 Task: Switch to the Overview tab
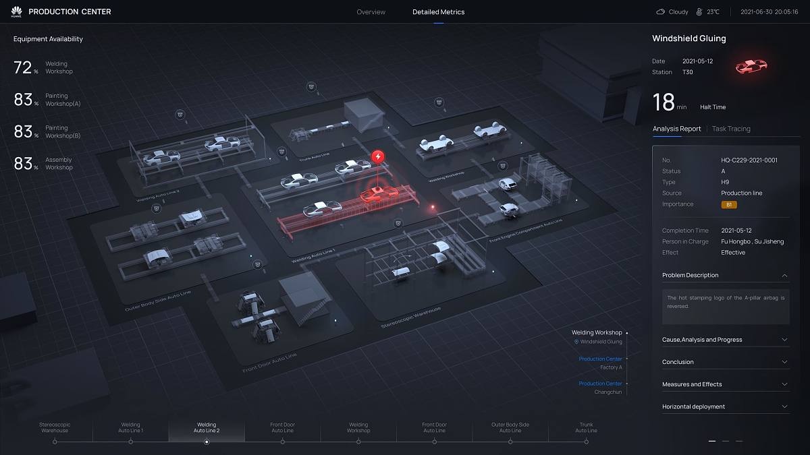(371, 12)
